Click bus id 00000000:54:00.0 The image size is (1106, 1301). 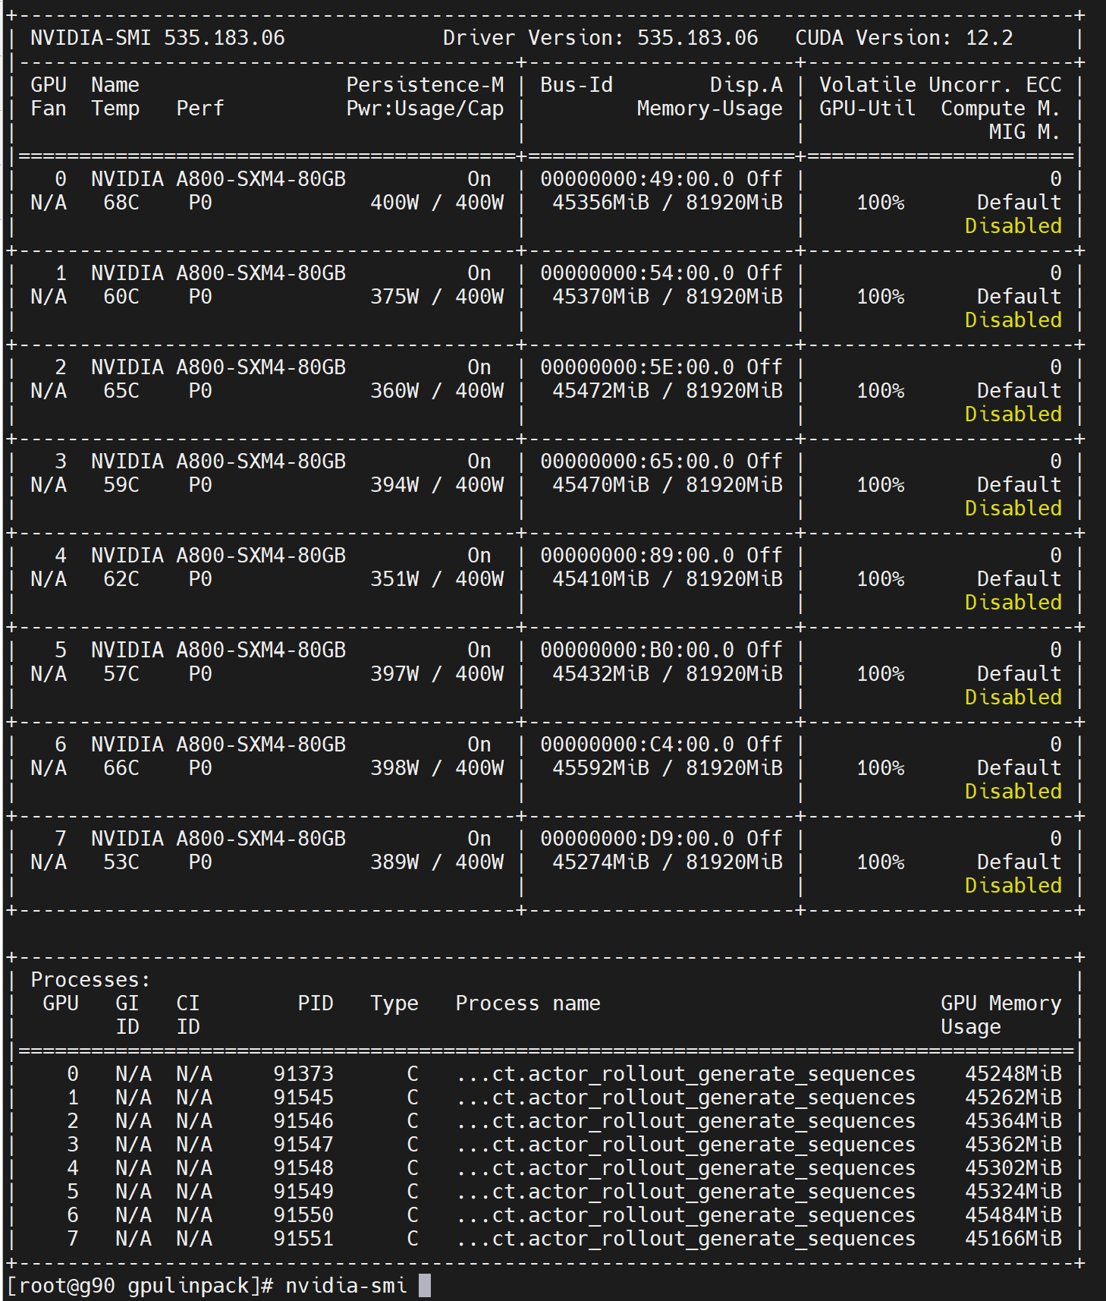point(636,273)
